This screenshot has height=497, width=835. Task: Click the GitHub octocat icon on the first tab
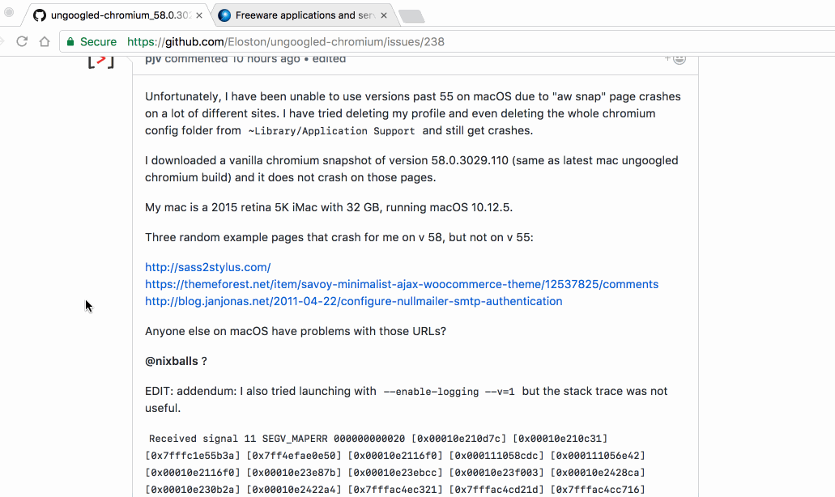click(x=39, y=14)
